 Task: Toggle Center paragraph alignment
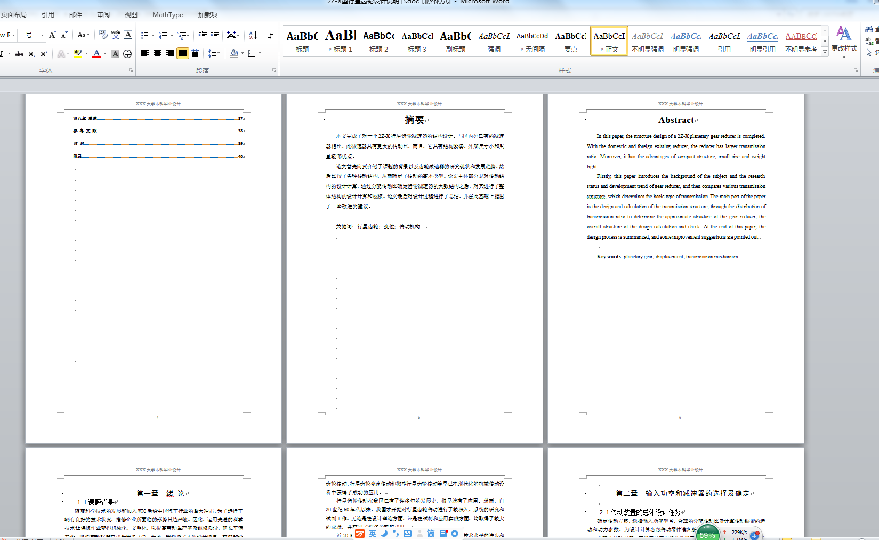157,53
